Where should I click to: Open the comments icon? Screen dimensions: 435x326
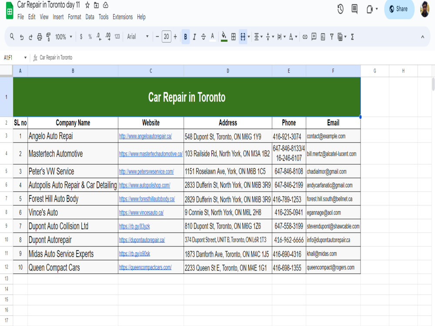pyautogui.click(x=355, y=9)
